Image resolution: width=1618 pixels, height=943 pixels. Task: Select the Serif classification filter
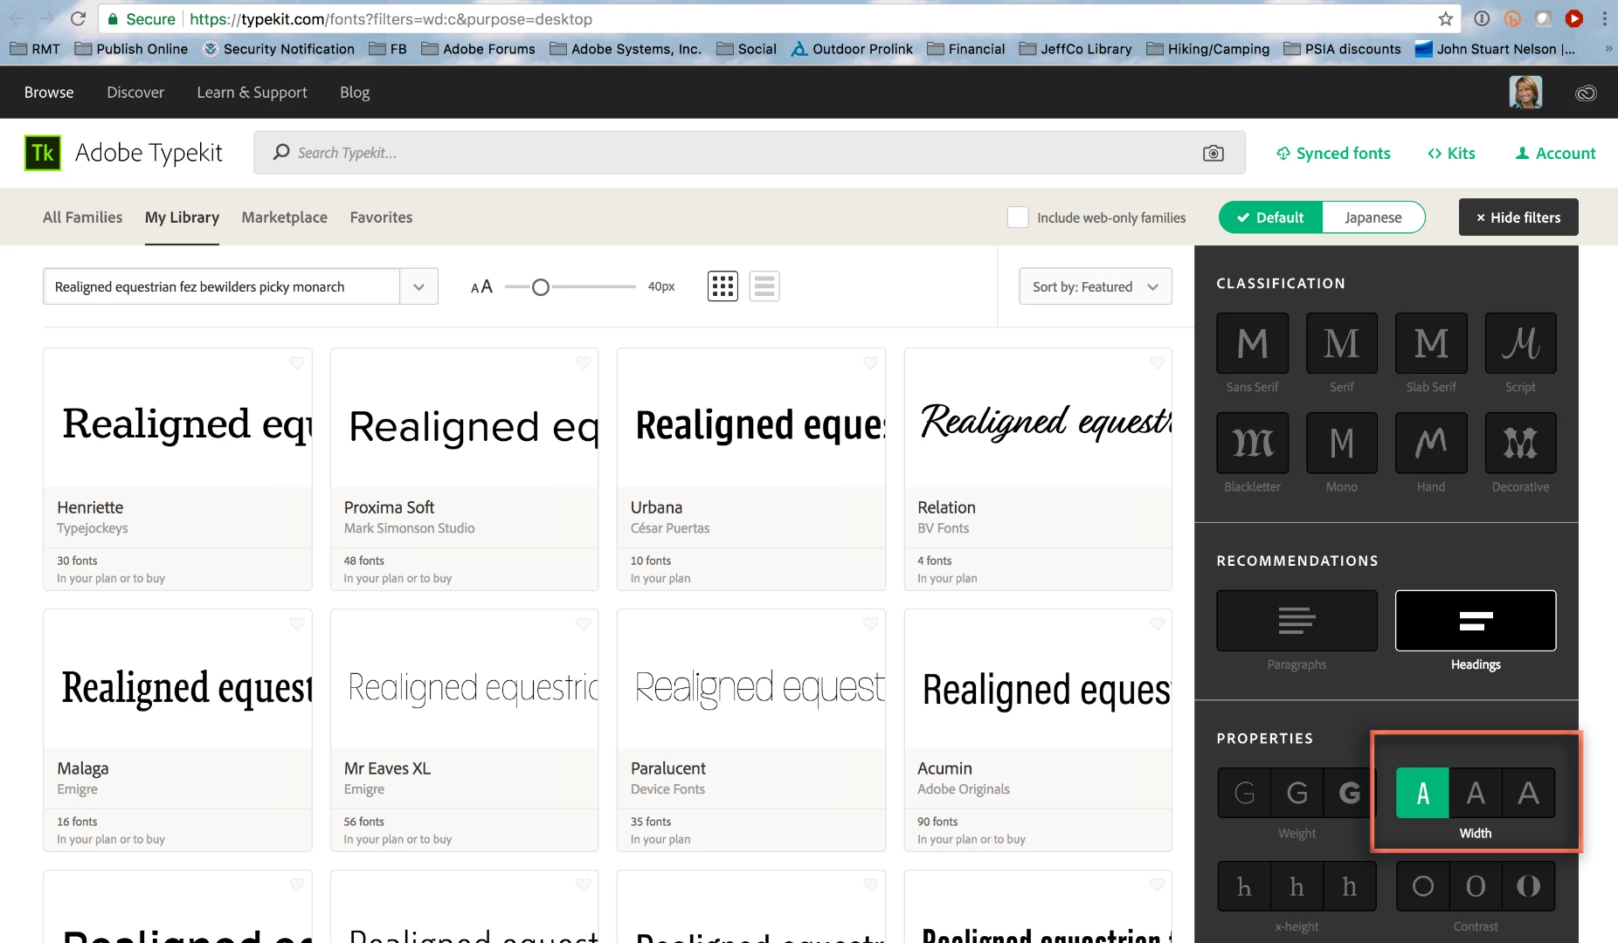pos(1341,343)
